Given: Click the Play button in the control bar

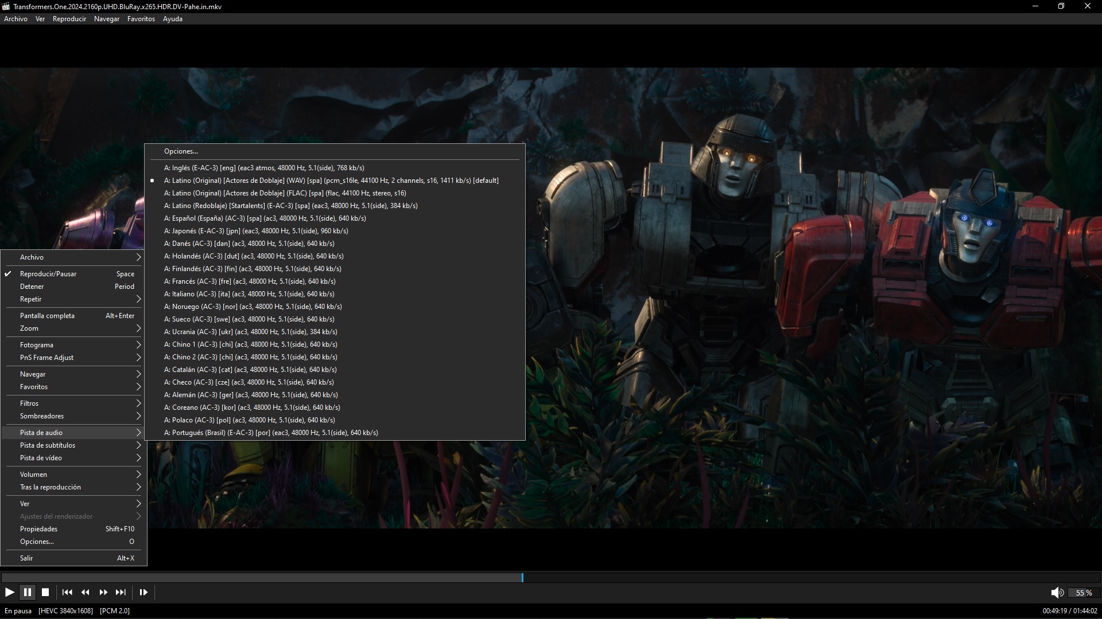Looking at the screenshot, I should click(10, 592).
